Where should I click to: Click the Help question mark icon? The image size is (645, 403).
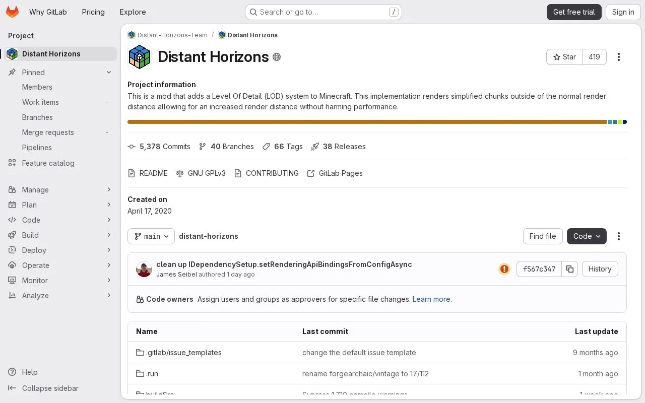point(12,372)
